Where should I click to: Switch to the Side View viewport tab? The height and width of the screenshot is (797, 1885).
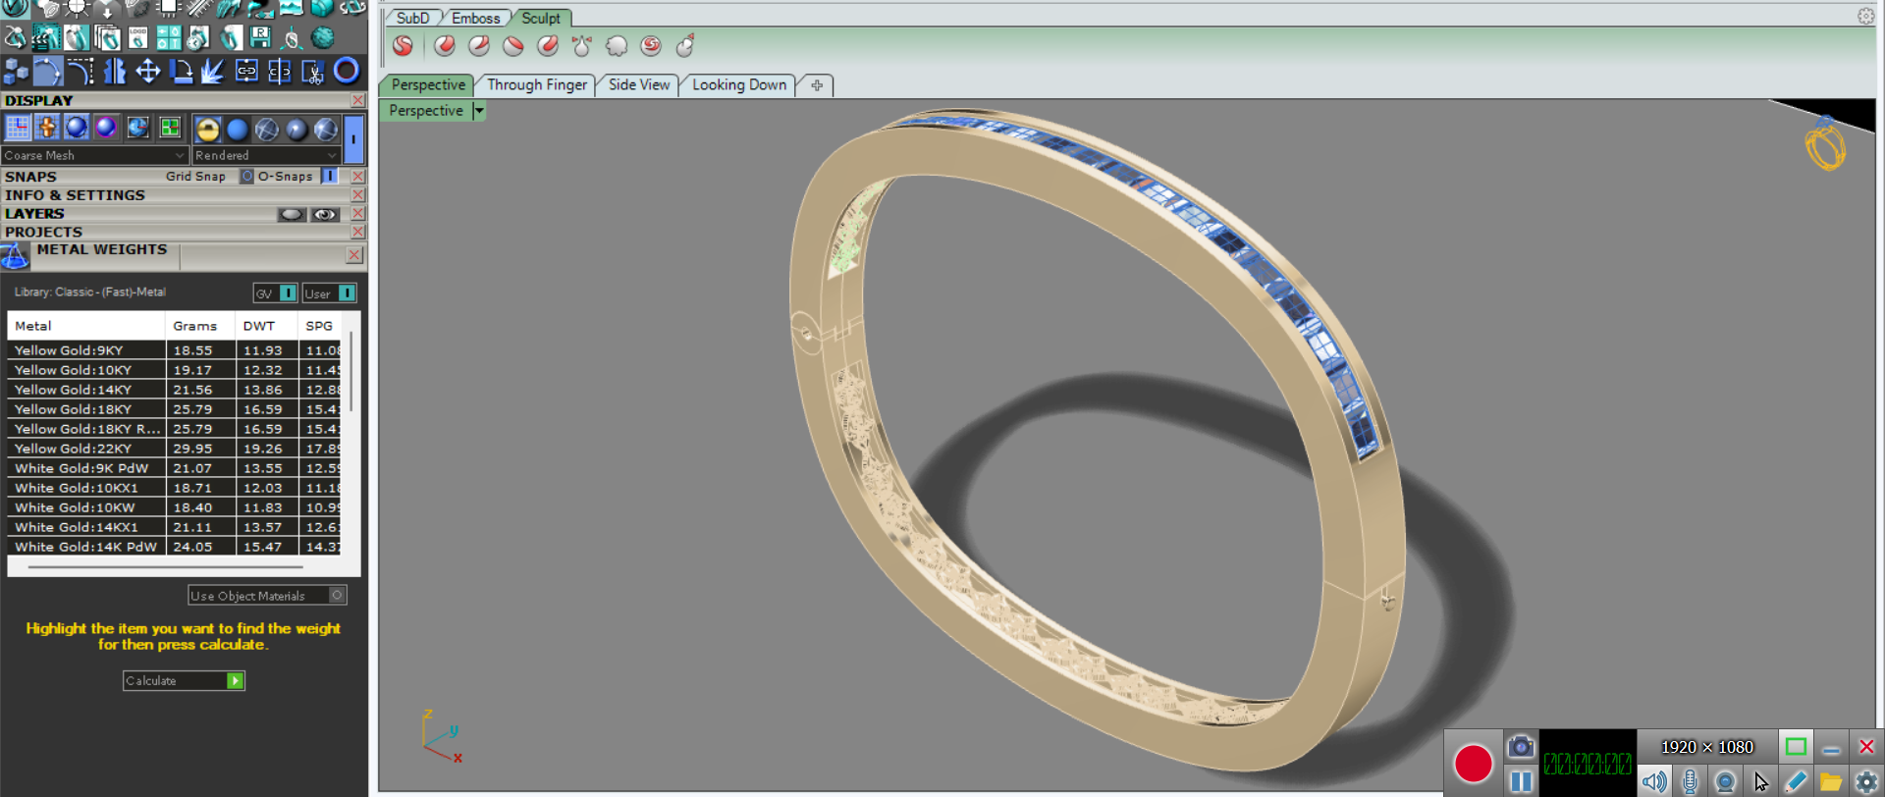(638, 85)
